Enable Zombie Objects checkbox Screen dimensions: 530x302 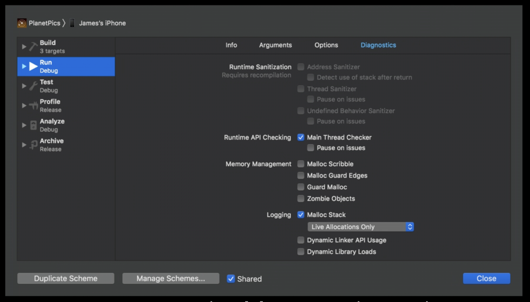(301, 199)
